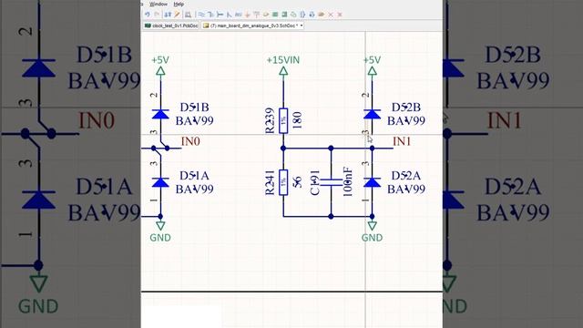583x328 pixels.
Task: Select the GND arrow symbol below D52A
Action: point(373,225)
